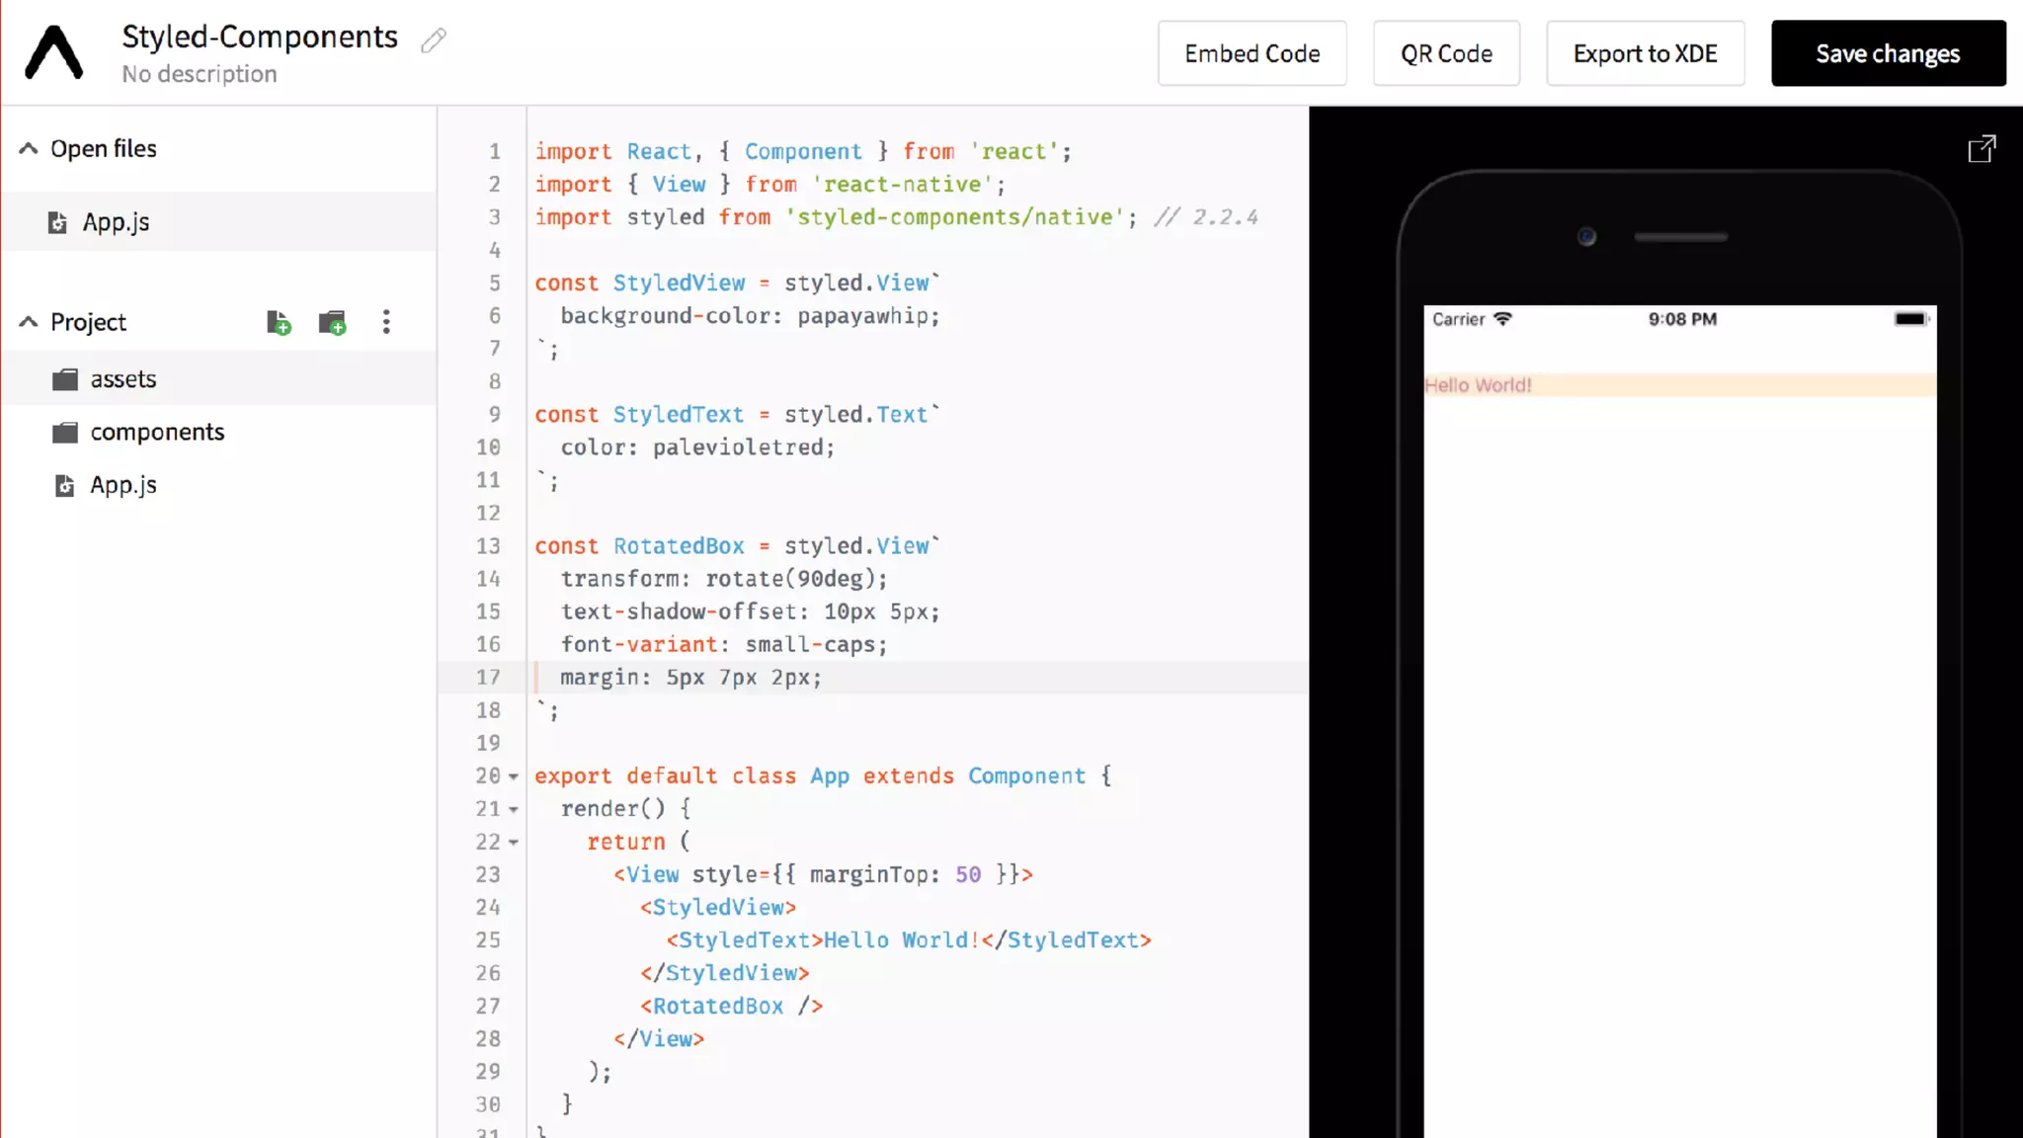Collapse the Project section
The height and width of the screenshot is (1138, 2023).
(x=29, y=322)
